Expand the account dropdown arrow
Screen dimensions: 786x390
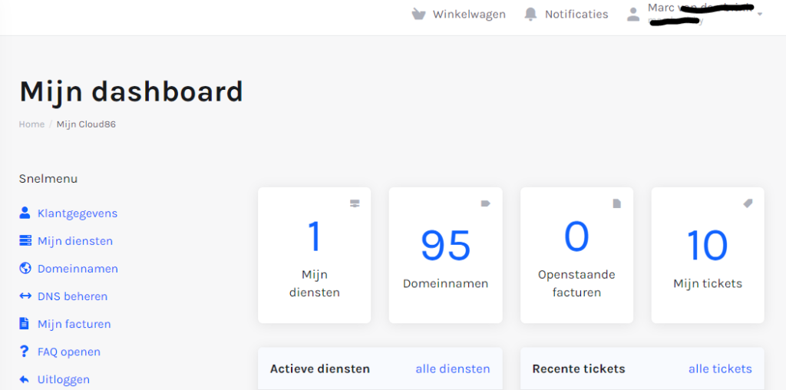(760, 14)
